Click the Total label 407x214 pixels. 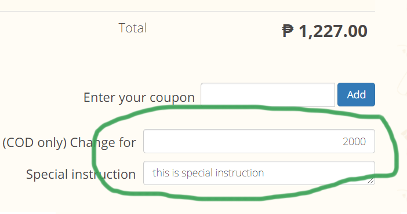coord(133,28)
